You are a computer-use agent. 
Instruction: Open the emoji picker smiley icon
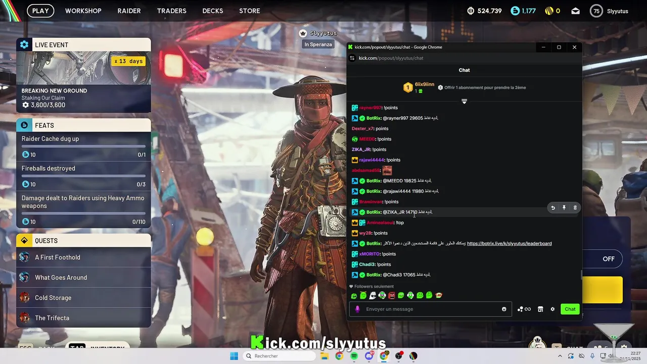click(504, 309)
